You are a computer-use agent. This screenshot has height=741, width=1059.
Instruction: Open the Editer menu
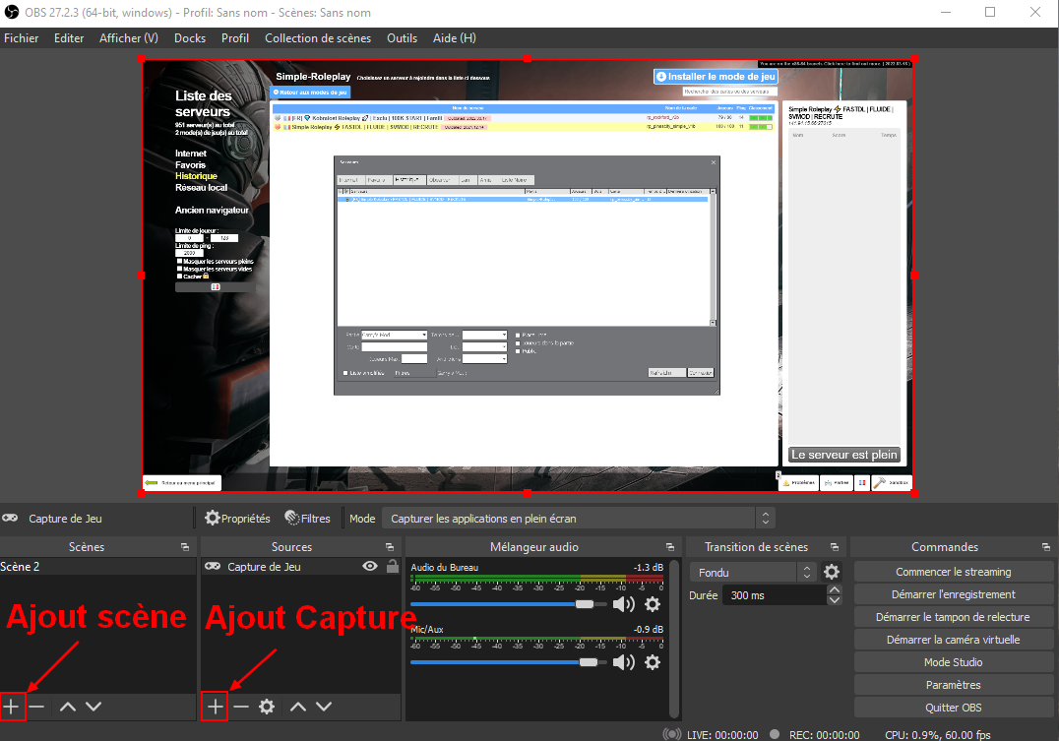click(x=69, y=37)
